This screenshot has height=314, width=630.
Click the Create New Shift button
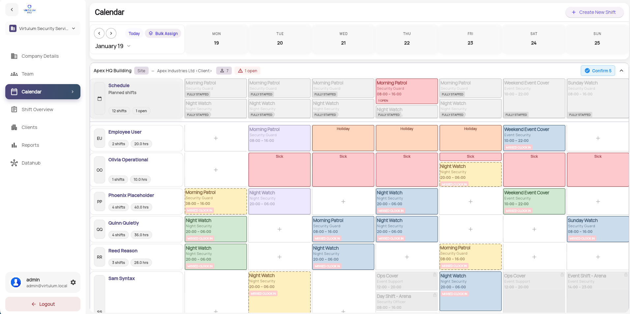[x=594, y=12]
